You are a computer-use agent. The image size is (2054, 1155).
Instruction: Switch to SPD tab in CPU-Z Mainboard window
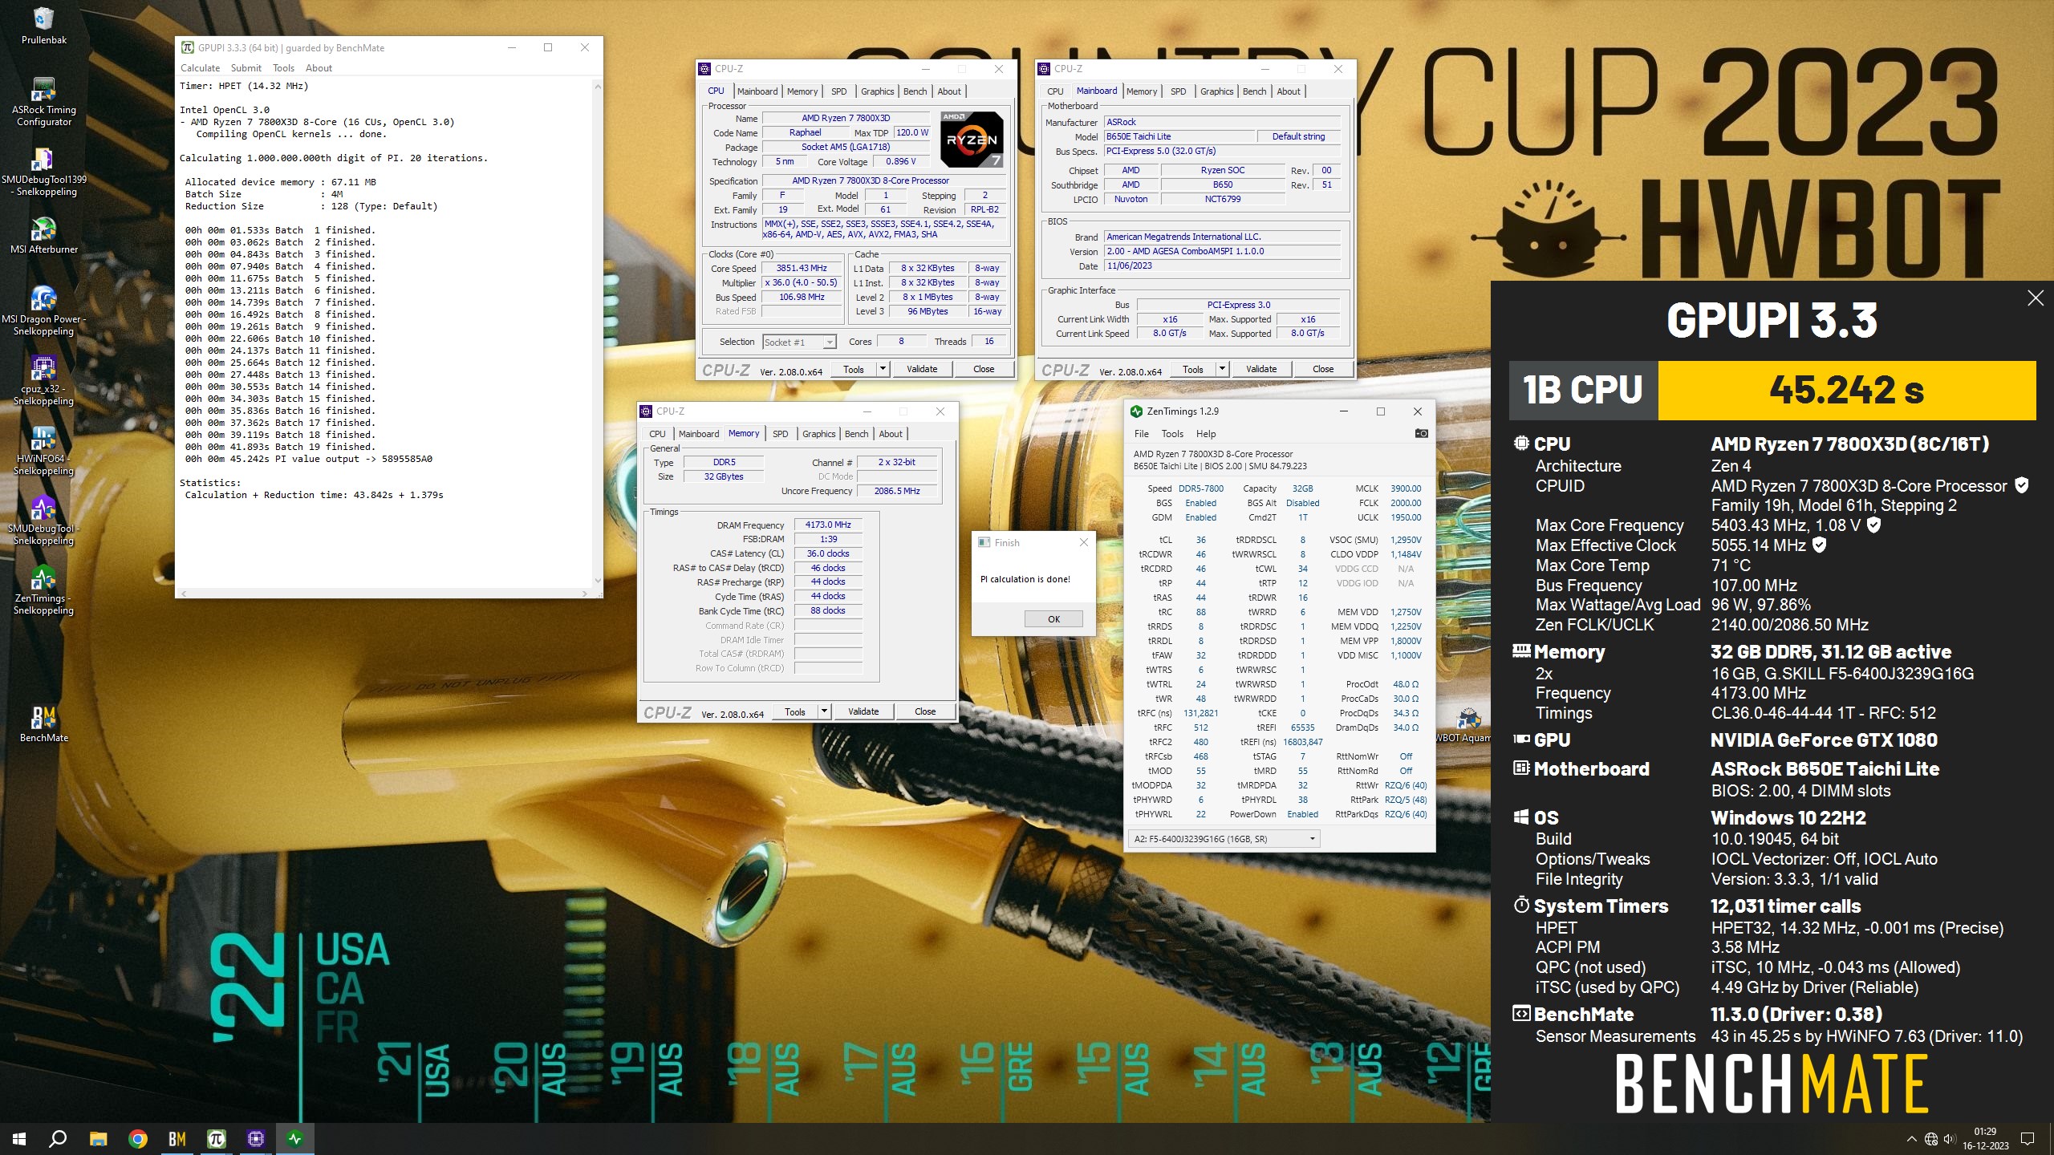coord(1178,91)
